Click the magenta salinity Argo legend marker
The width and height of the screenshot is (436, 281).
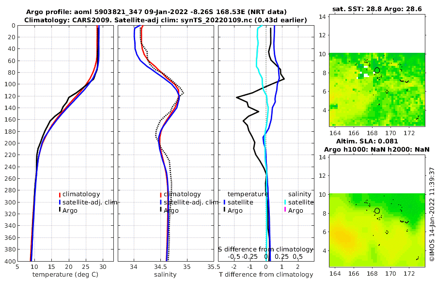pyautogui.click(x=285, y=210)
